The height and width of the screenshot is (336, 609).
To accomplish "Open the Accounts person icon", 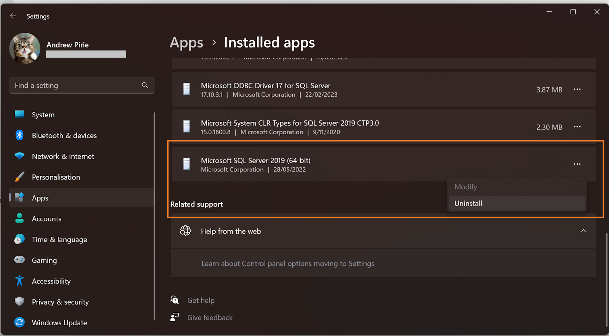I will pos(19,218).
